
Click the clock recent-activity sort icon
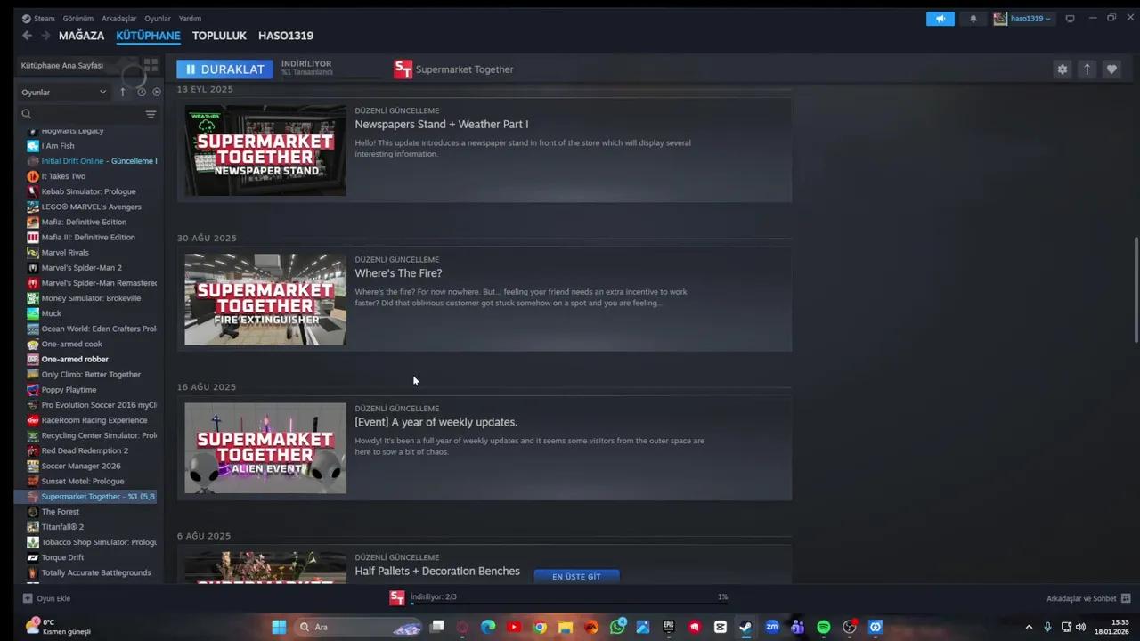click(x=141, y=92)
